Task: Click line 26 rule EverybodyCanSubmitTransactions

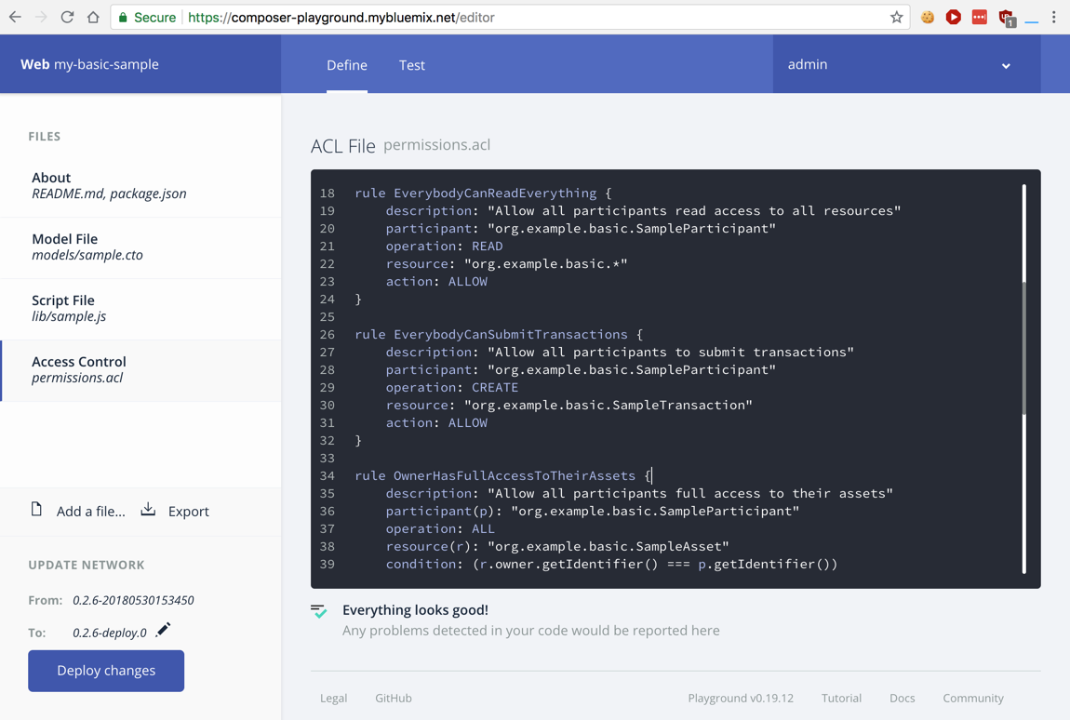Action: pos(499,334)
